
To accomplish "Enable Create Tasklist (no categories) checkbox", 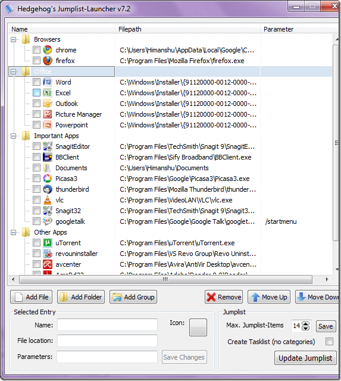I will pyautogui.click(x=329, y=341).
